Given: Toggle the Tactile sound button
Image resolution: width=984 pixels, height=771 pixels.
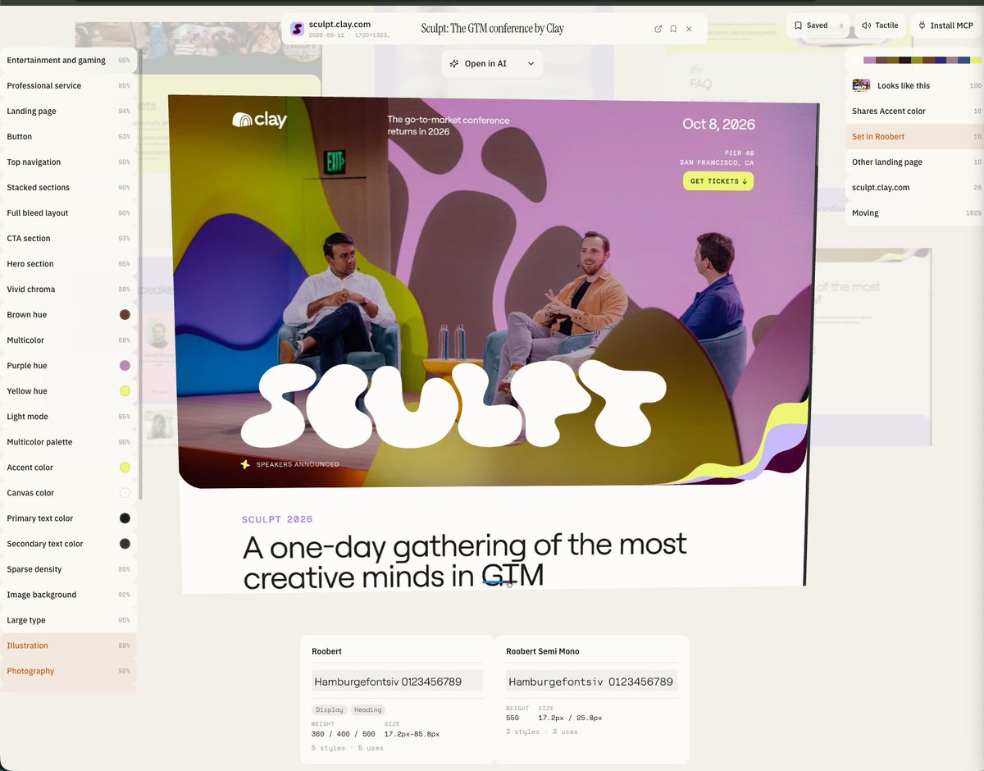Looking at the screenshot, I should coord(880,25).
